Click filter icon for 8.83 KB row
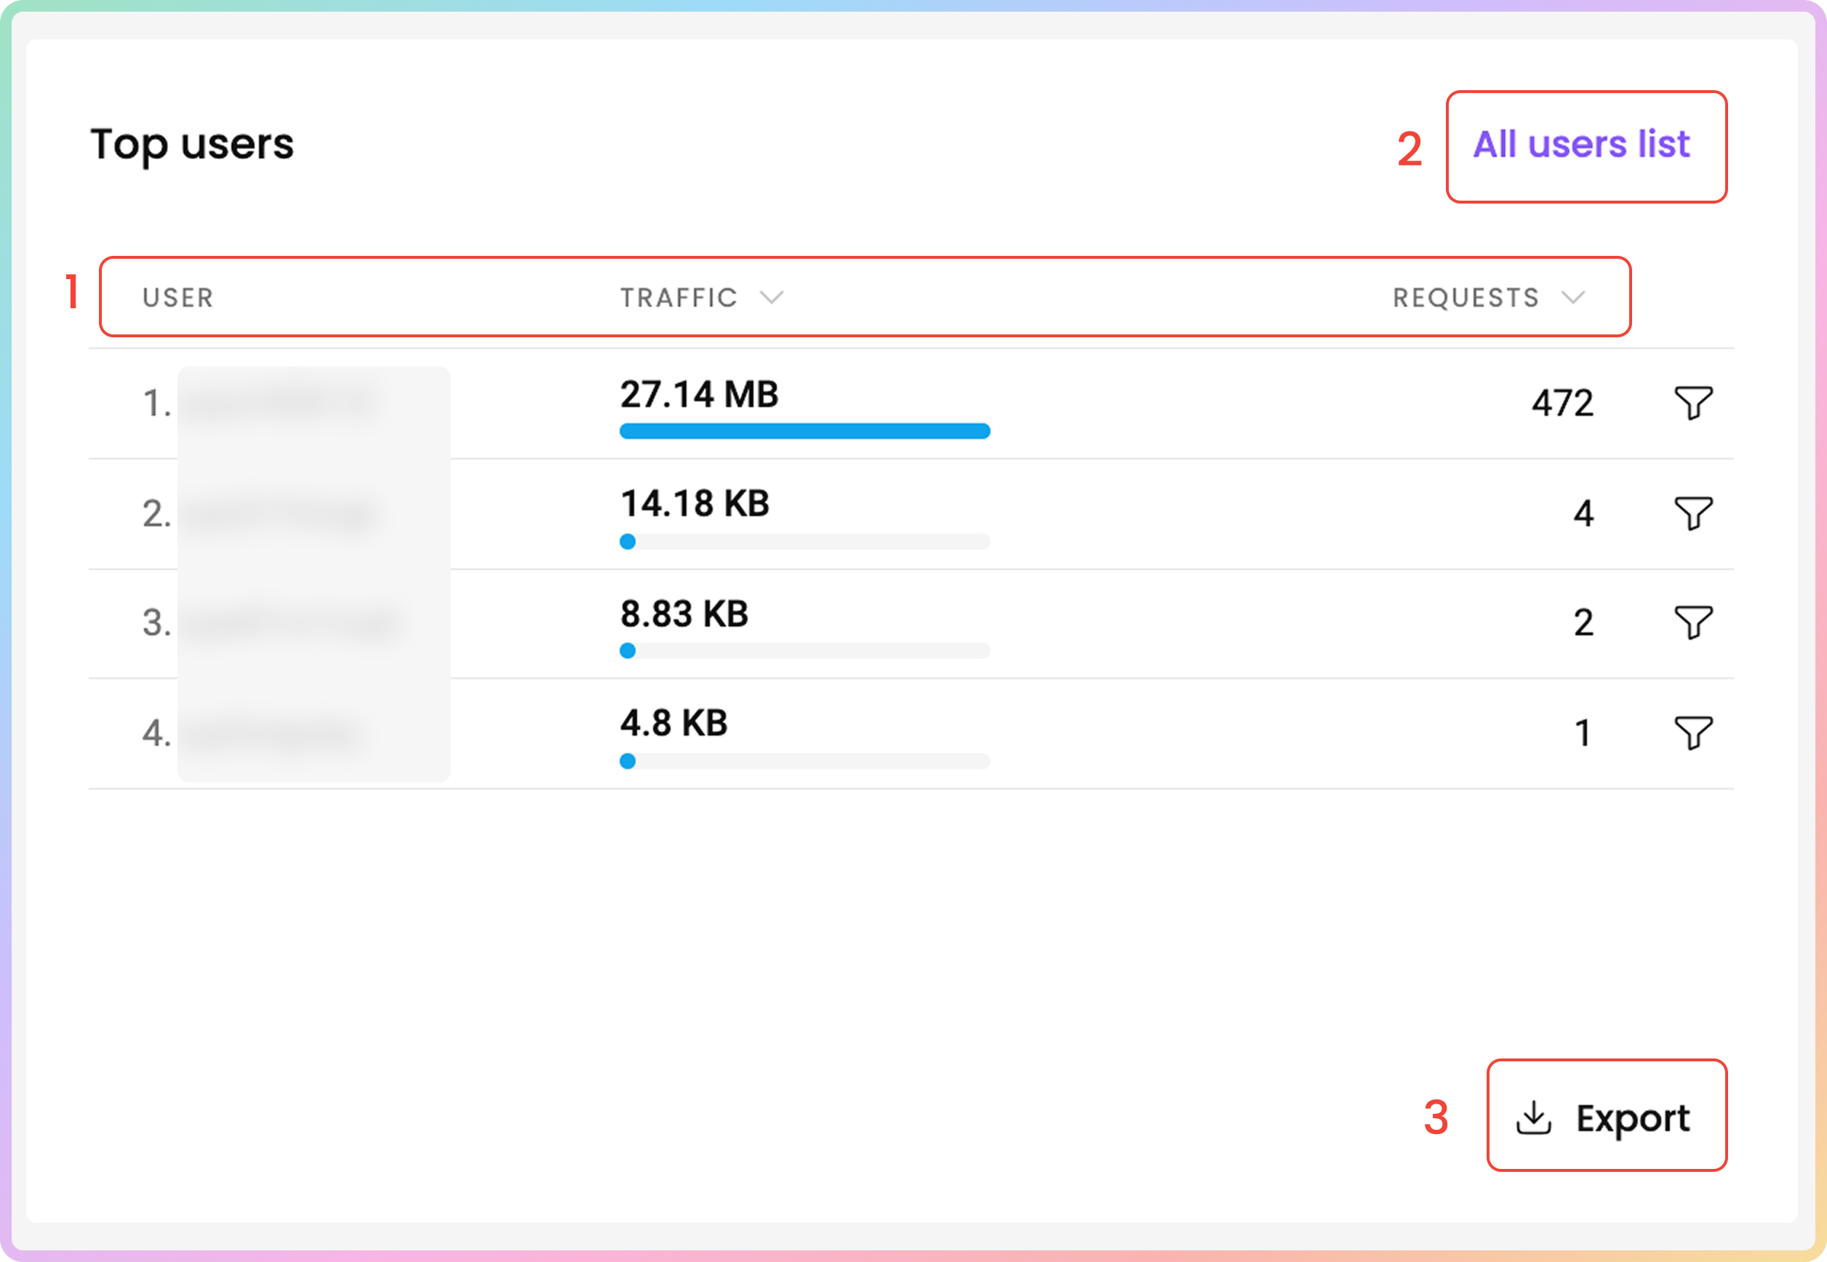The image size is (1827, 1262). pyautogui.click(x=1692, y=622)
